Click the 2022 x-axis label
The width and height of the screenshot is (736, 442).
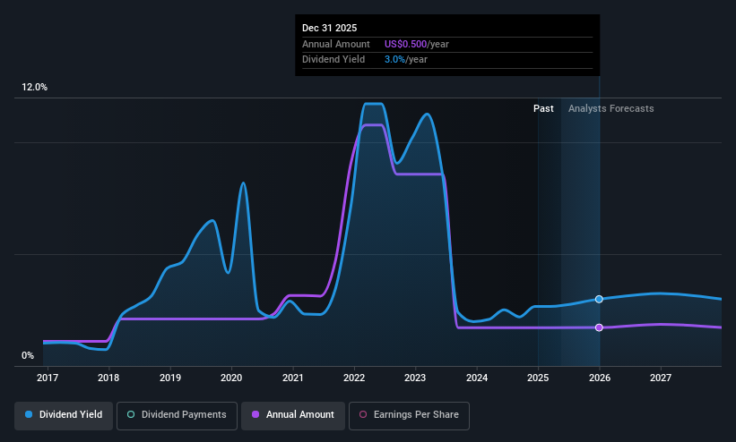pos(354,378)
